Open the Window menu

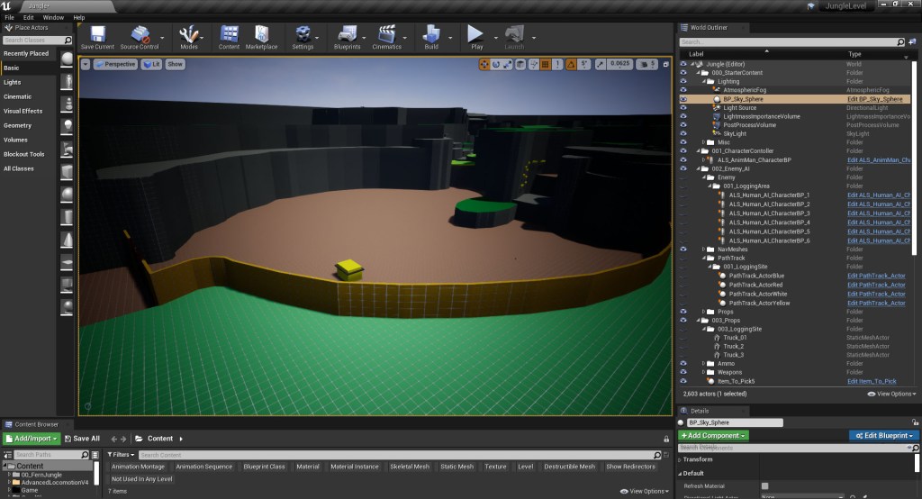(x=53, y=17)
